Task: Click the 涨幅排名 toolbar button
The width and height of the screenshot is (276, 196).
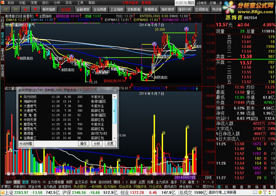Action: [x=151, y=9]
